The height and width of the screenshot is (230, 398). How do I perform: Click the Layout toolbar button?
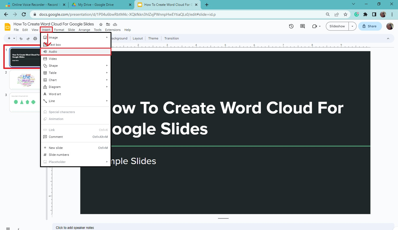click(138, 38)
